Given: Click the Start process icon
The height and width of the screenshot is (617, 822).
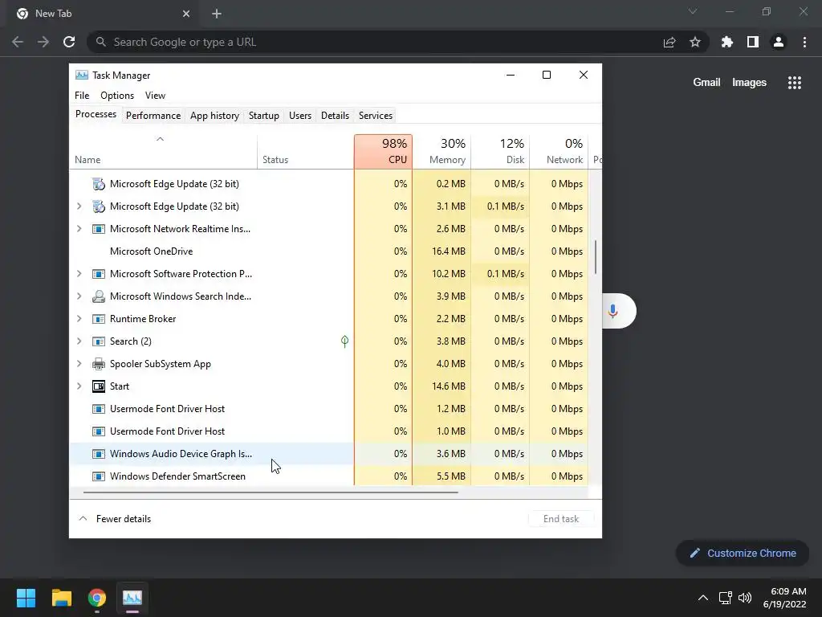Looking at the screenshot, I should (99, 386).
